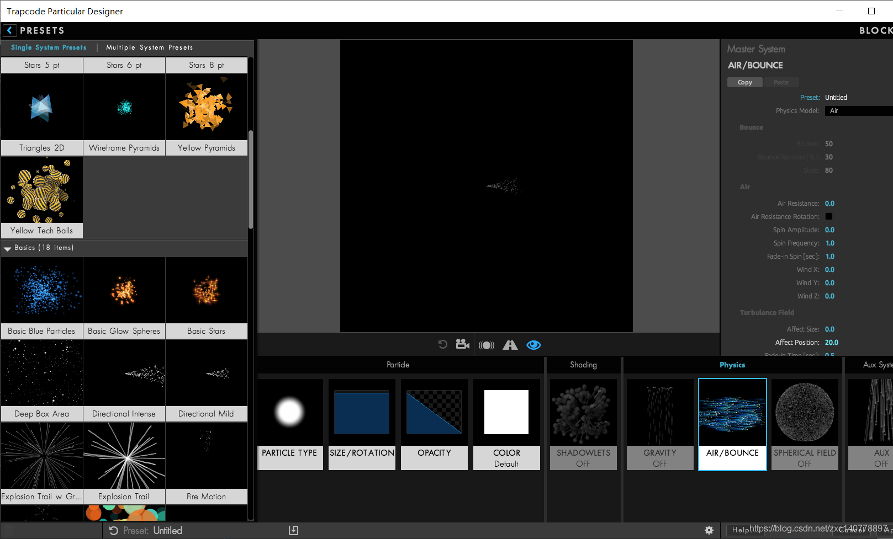893x539 pixels.
Task: Click the back arrow next to PRESETS
Action: [9, 30]
